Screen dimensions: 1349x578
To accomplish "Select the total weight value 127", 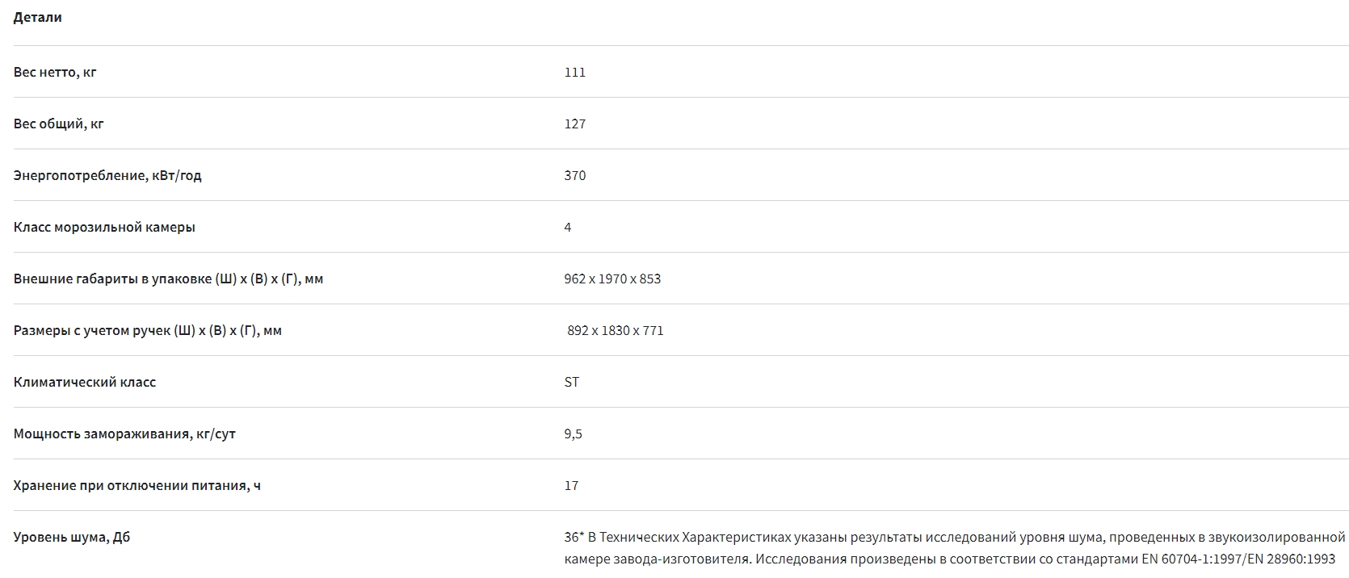I will point(574,124).
